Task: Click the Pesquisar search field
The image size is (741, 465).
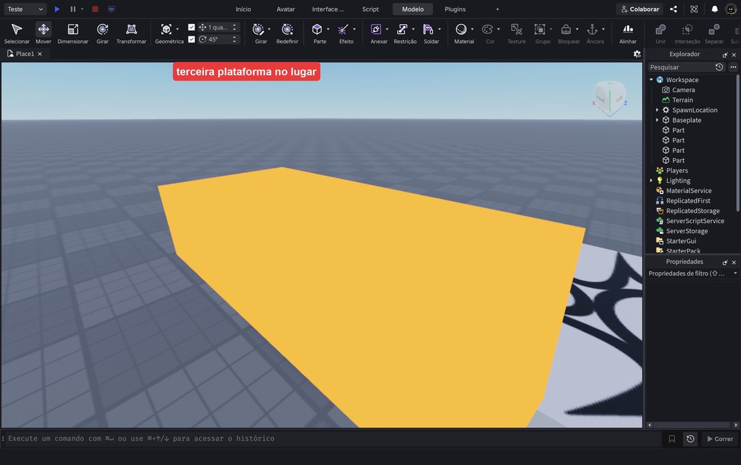Action: pos(680,67)
